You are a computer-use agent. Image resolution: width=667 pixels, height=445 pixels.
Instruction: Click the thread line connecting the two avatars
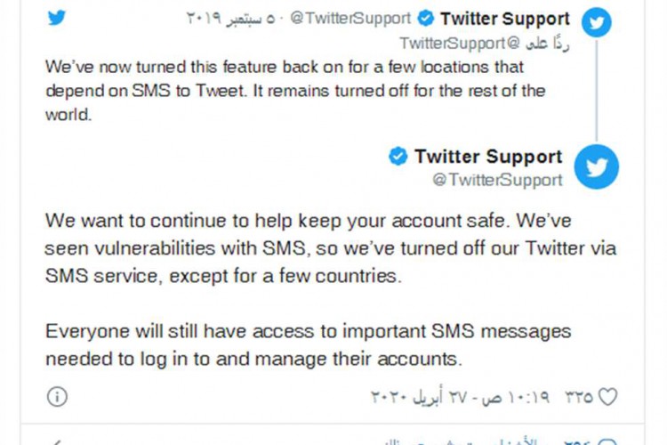coord(596,92)
